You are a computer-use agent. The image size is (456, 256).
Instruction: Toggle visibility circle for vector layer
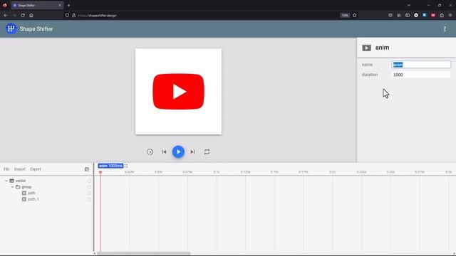coord(89,181)
